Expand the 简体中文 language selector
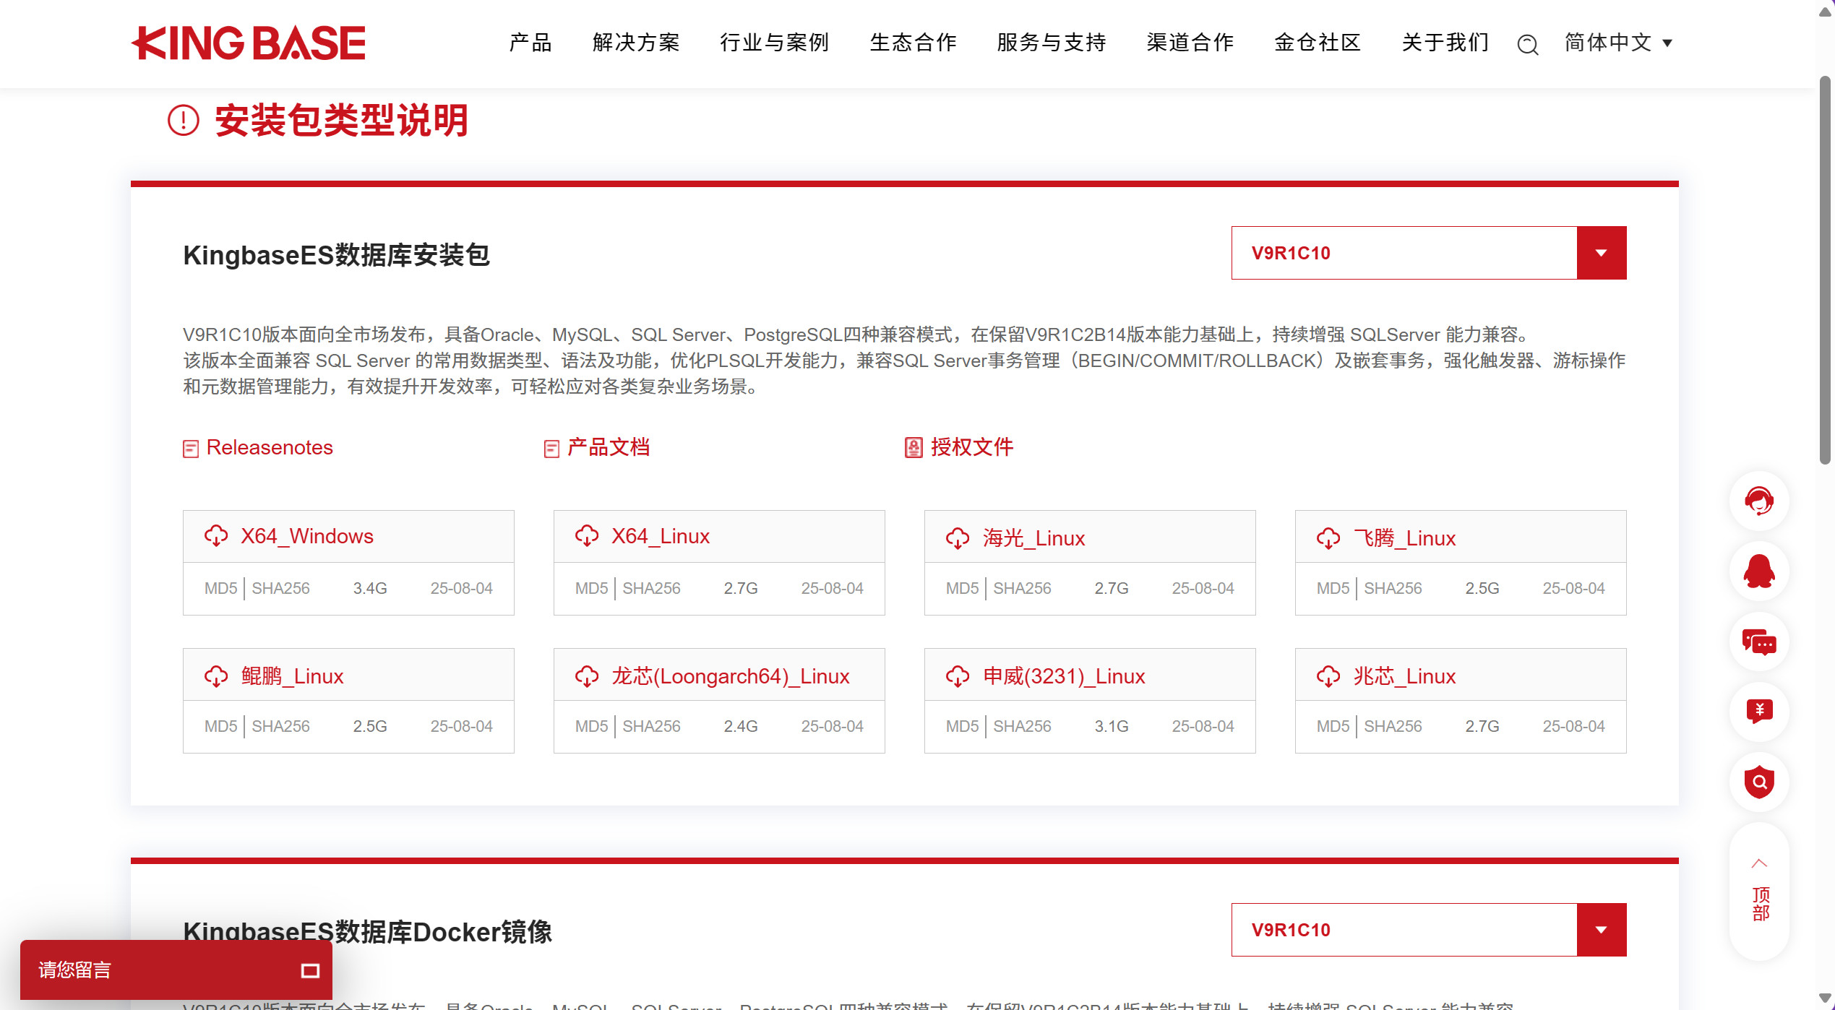1835x1010 pixels. click(x=1618, y=43)
